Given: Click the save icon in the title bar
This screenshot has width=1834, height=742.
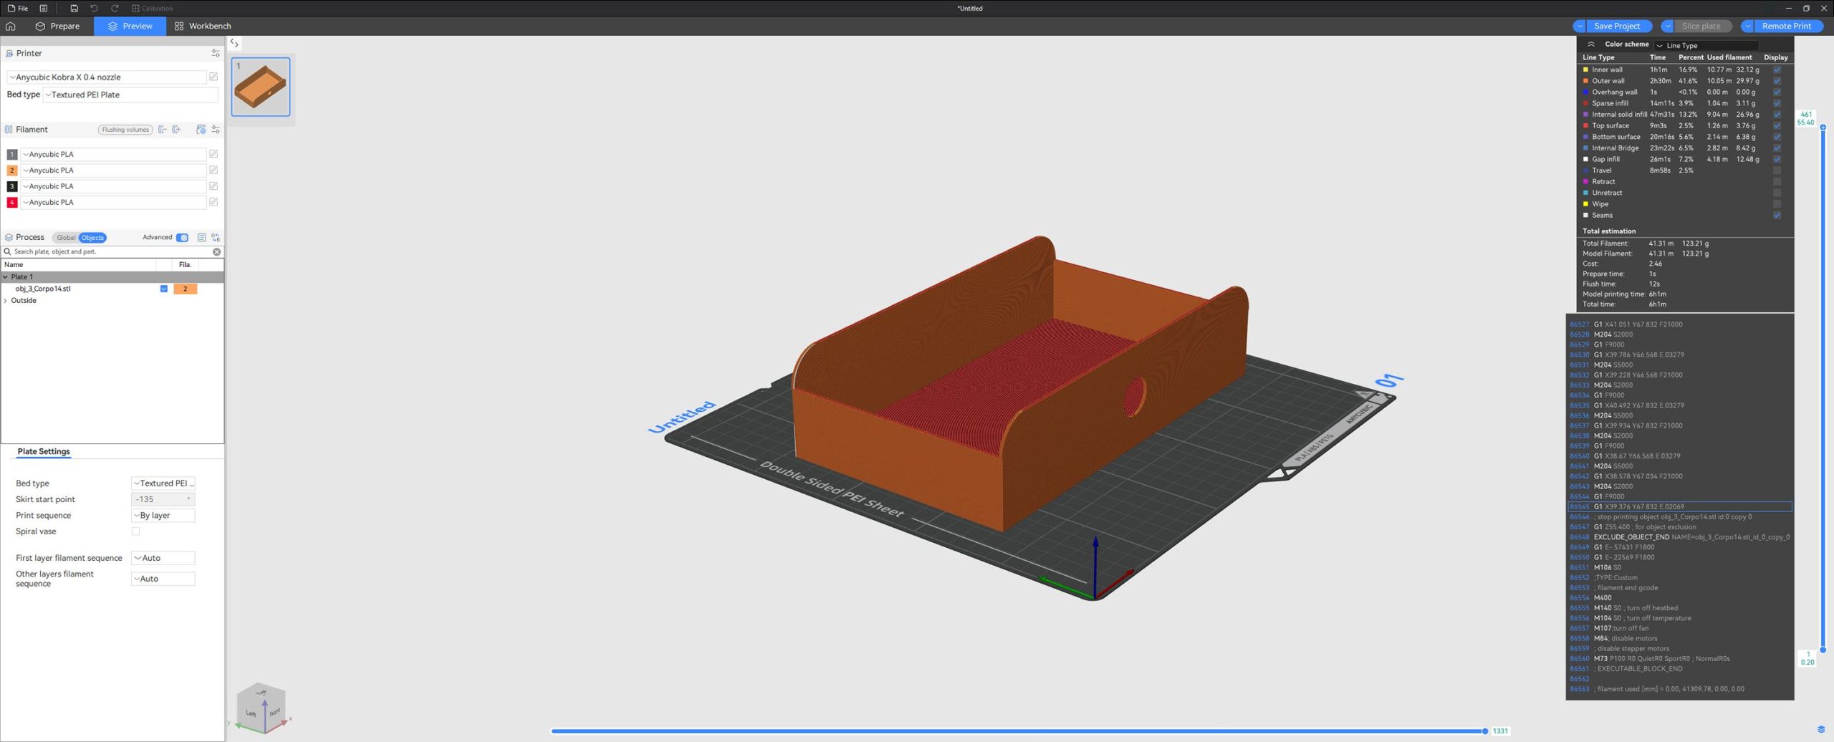Looking at the screenshot, I should [74, 8].
